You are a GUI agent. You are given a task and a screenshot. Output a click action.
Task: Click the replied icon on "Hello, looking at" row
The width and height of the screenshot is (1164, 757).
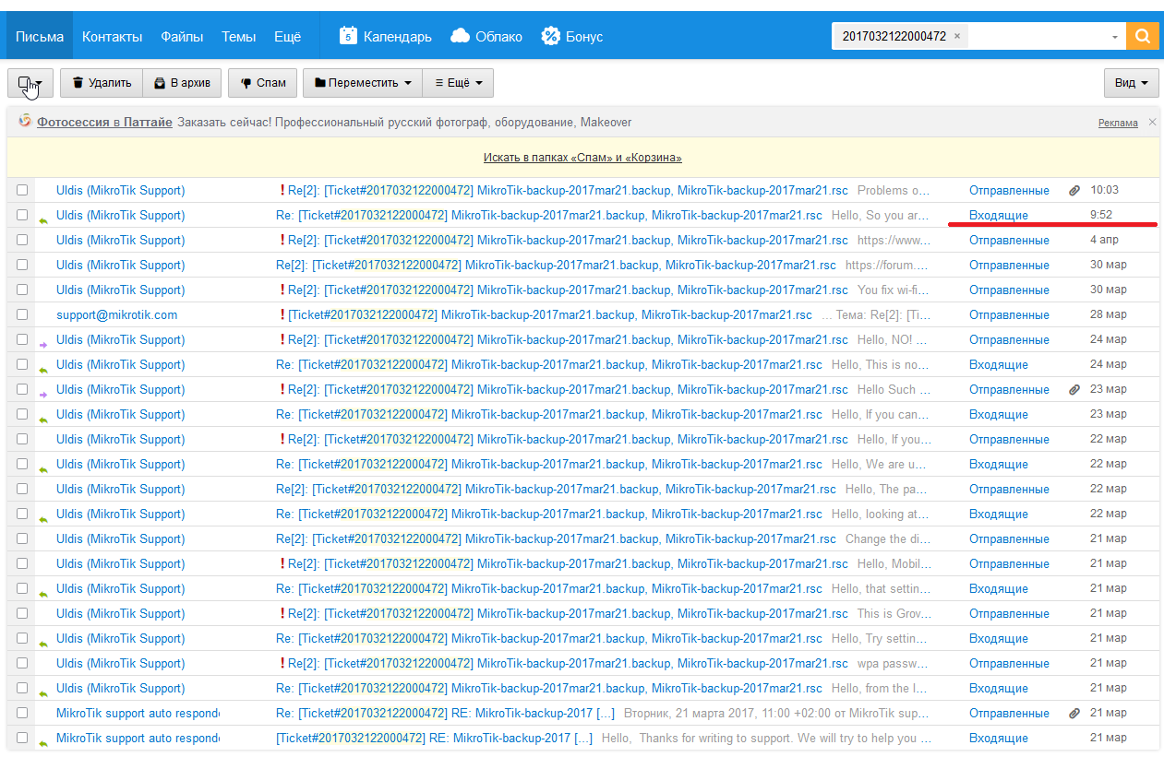click(x=42, y=519)
